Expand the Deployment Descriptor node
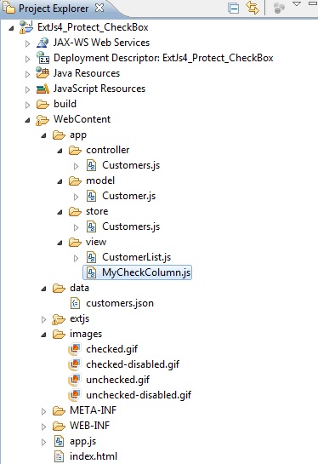Viewport: 318px width, 464px height. [27, 60]
